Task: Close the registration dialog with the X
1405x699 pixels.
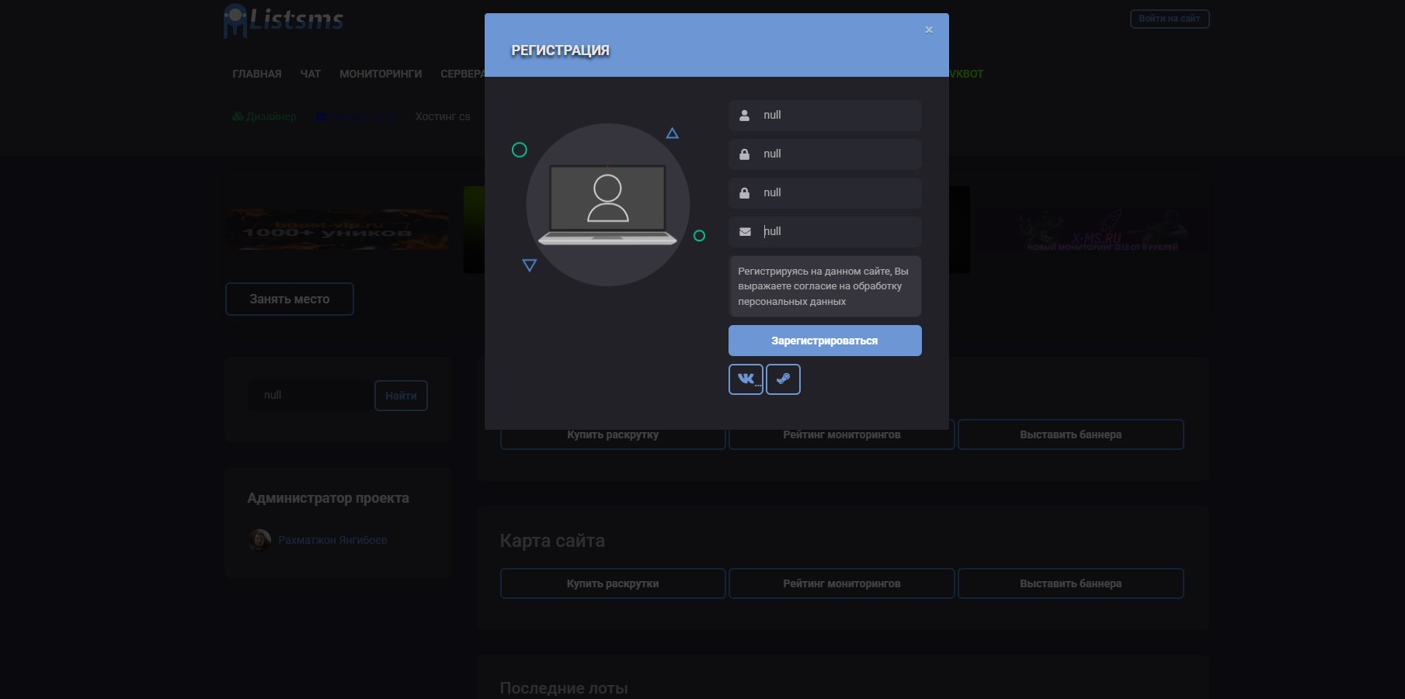Action: [929, 30]
